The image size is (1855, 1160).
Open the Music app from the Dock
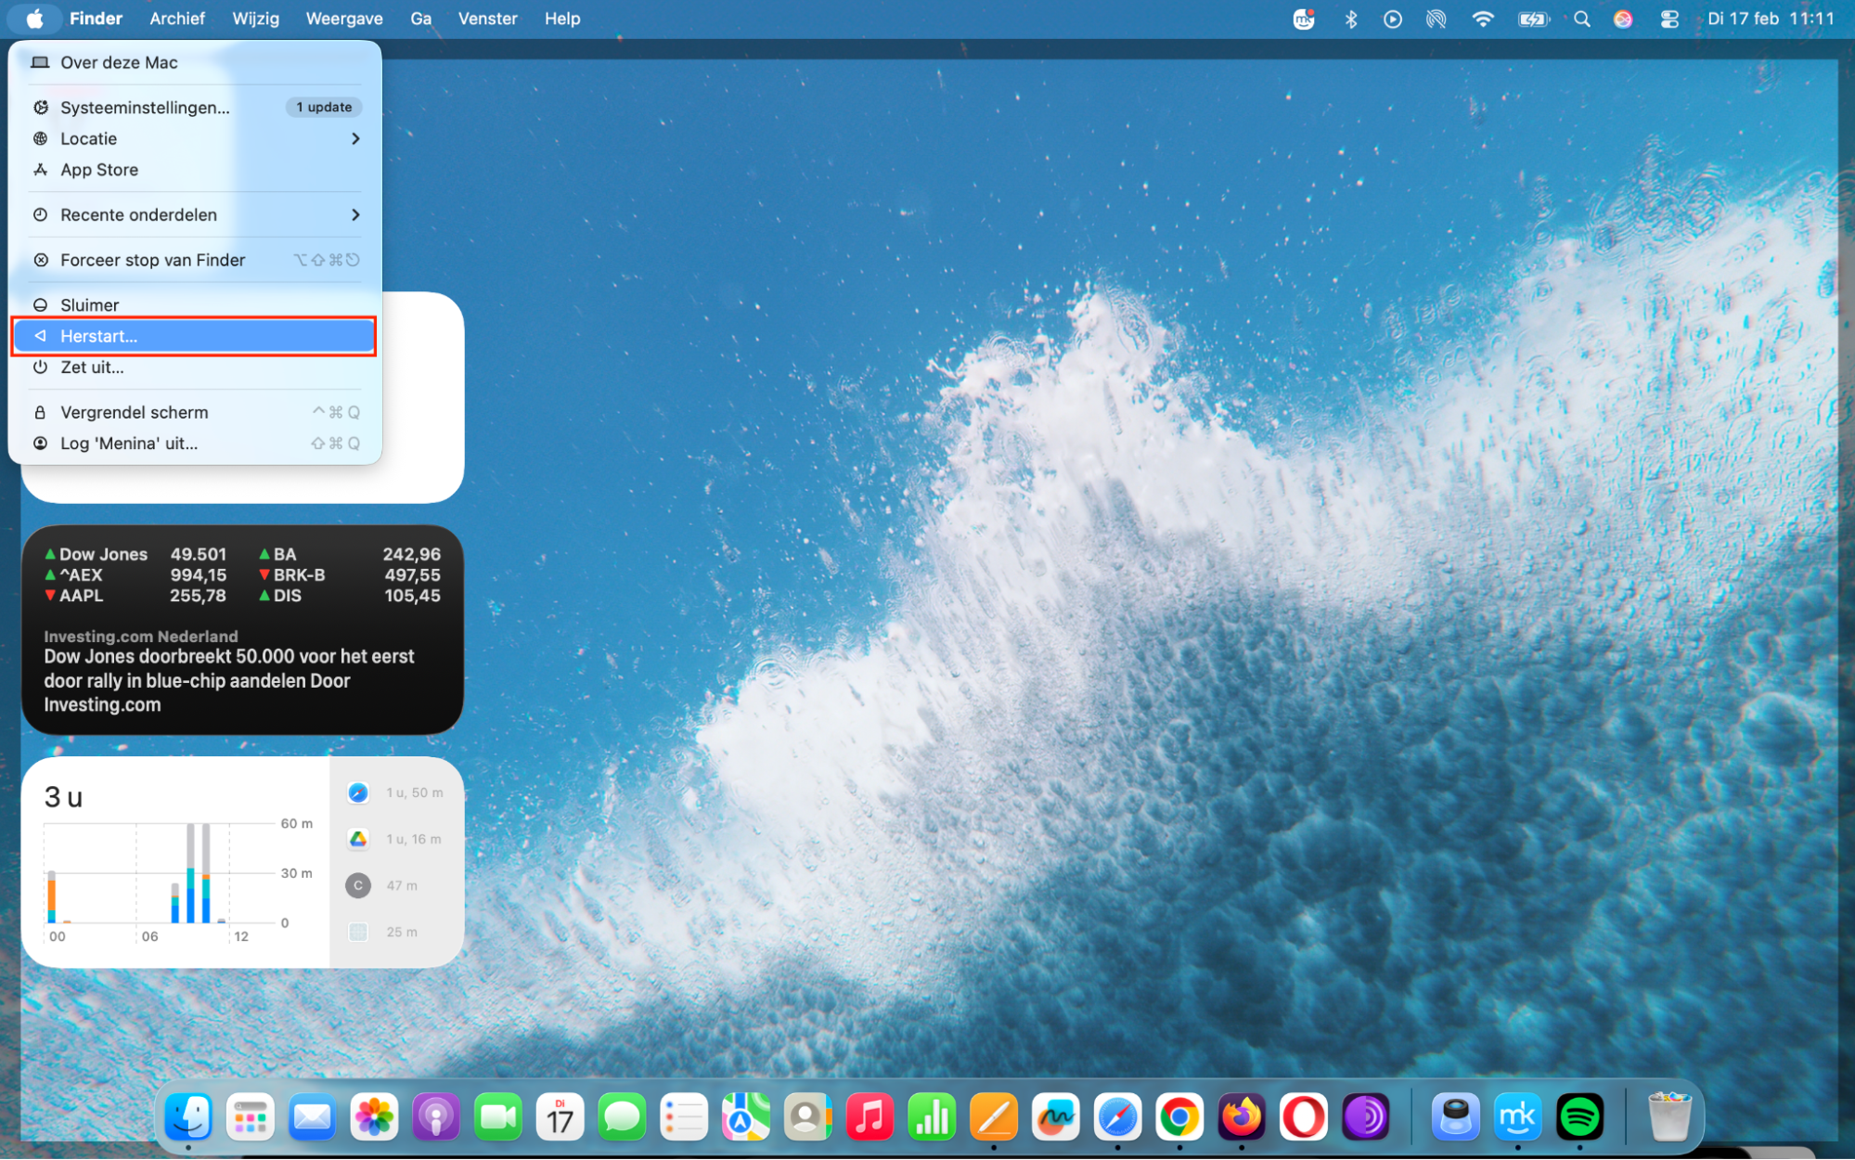(x=870, y=1116)
